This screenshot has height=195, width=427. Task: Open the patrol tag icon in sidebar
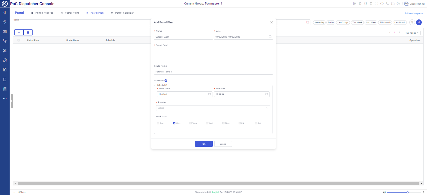(x=5, y=60)
